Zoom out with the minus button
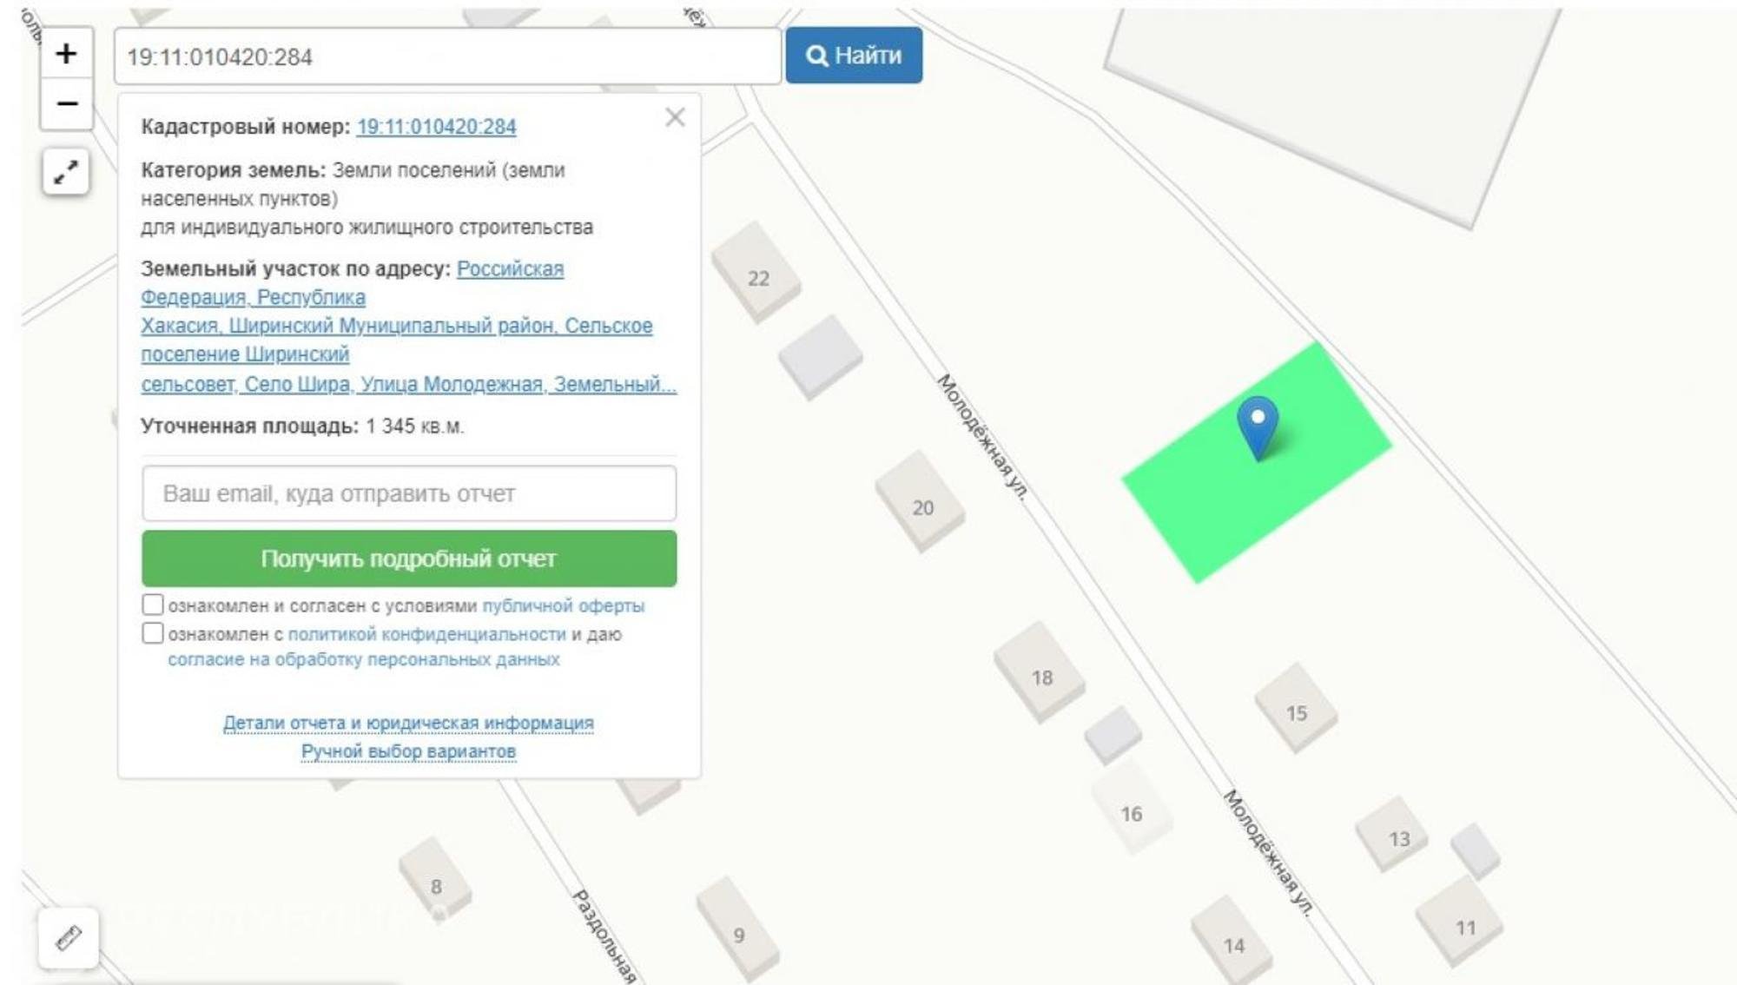Viewport: 1737px width, 985px height. click(x=66, y=104)
